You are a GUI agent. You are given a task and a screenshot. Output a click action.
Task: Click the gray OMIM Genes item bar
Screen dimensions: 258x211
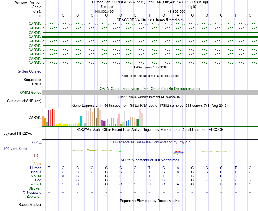tap(150, 92)
